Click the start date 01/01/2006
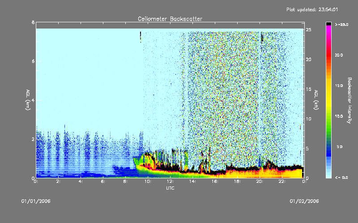This screenshot has width=358, height=223. click(36, 201)
